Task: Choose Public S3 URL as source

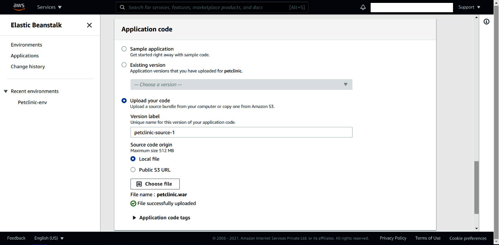Action: (x=133, y=170)
